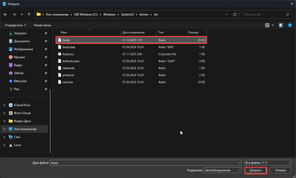Open the file type filter dropdown
Image resolution: width=296 pixels, height=178 pixels.
[x=268, y=163]
